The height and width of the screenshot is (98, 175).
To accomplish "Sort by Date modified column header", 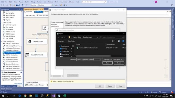I will point(110,44).
